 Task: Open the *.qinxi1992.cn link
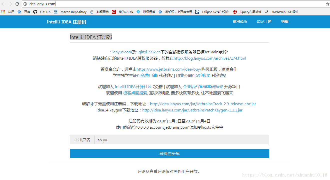[148, 52]
